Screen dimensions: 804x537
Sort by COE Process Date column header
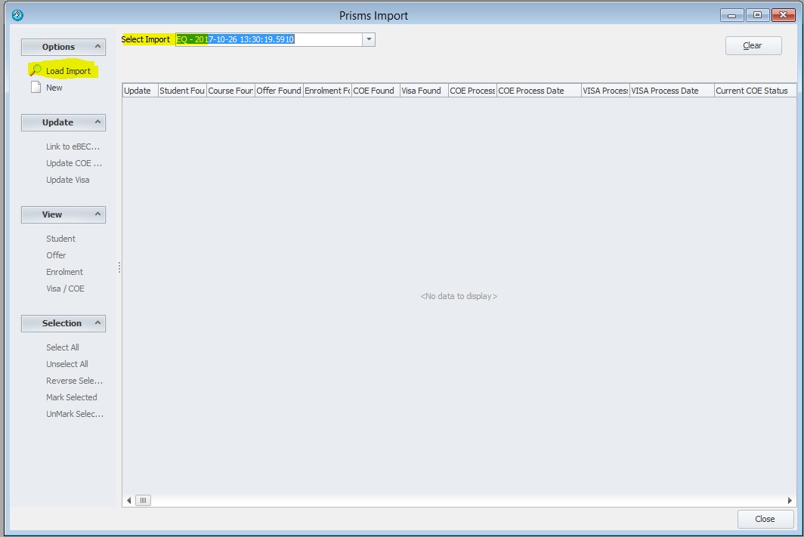pos(537,91)
